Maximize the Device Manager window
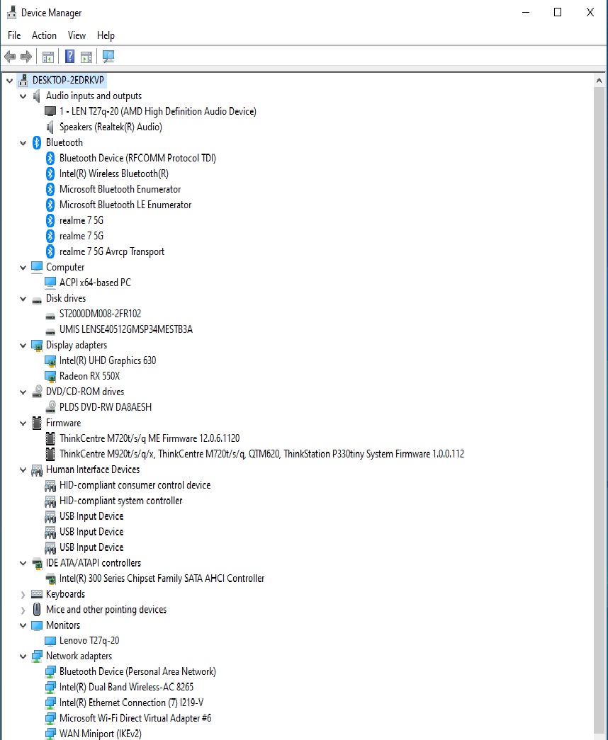 pyautogui.click(x=558, y=12)
